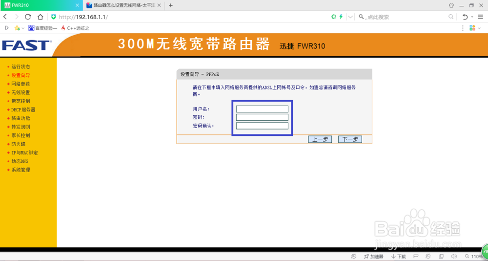Click the 密码确认 input field
The height and width of the screenshot is (261, 488).
click(262, 126)
